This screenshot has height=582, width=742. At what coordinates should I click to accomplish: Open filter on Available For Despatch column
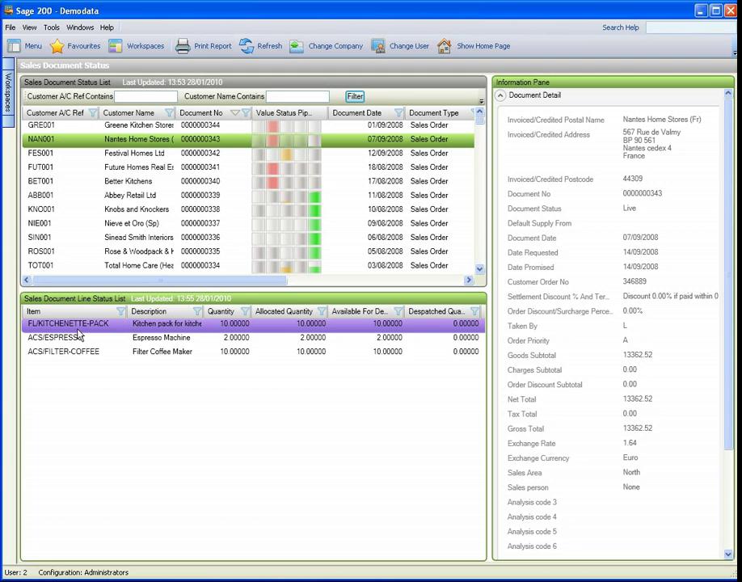[x=398, y=311]
